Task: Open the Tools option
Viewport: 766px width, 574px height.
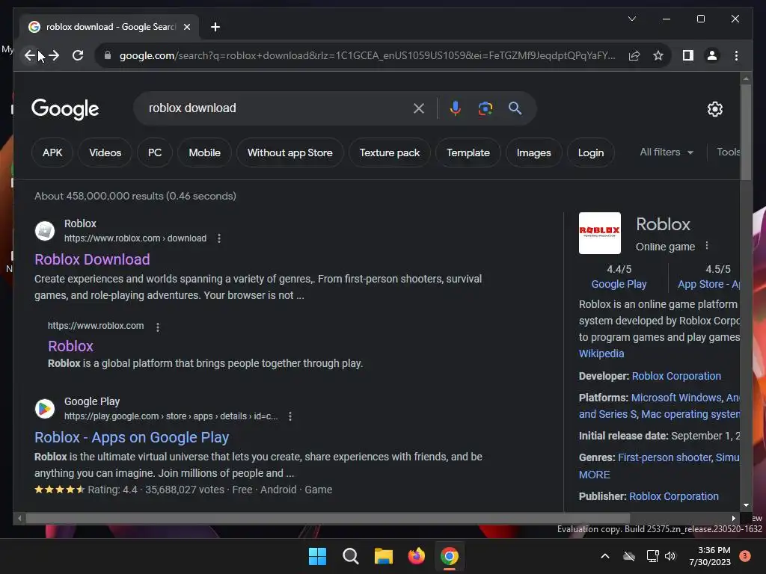Action: pyautogui.click(x=729, y=152)
